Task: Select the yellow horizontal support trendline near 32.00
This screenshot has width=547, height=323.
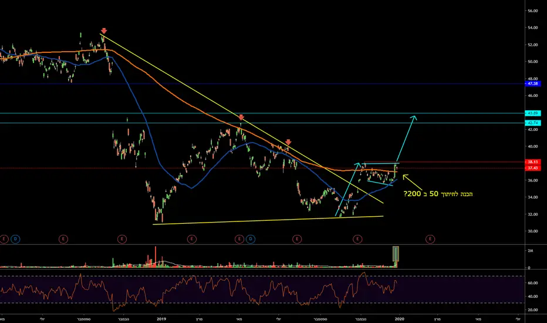Action: [x=268, y=220]
